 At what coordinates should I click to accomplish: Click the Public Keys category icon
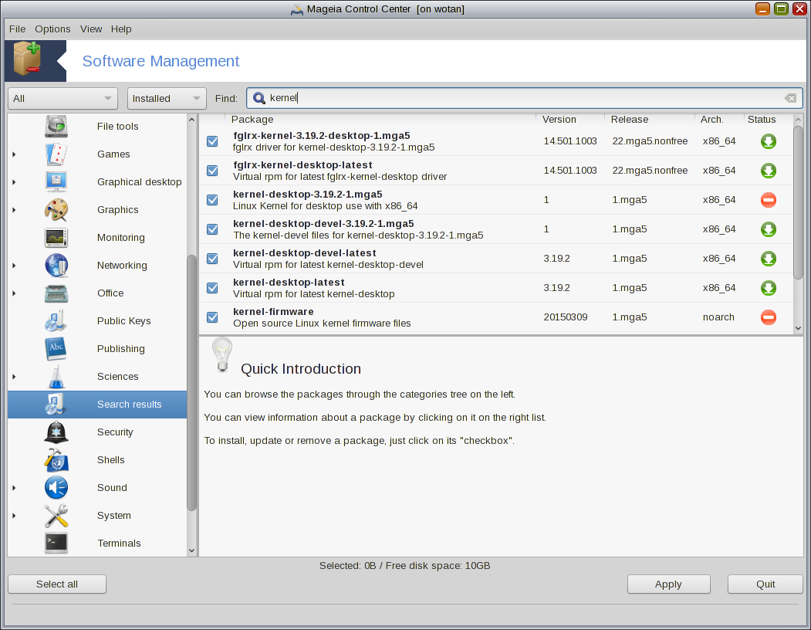point(56,321)
